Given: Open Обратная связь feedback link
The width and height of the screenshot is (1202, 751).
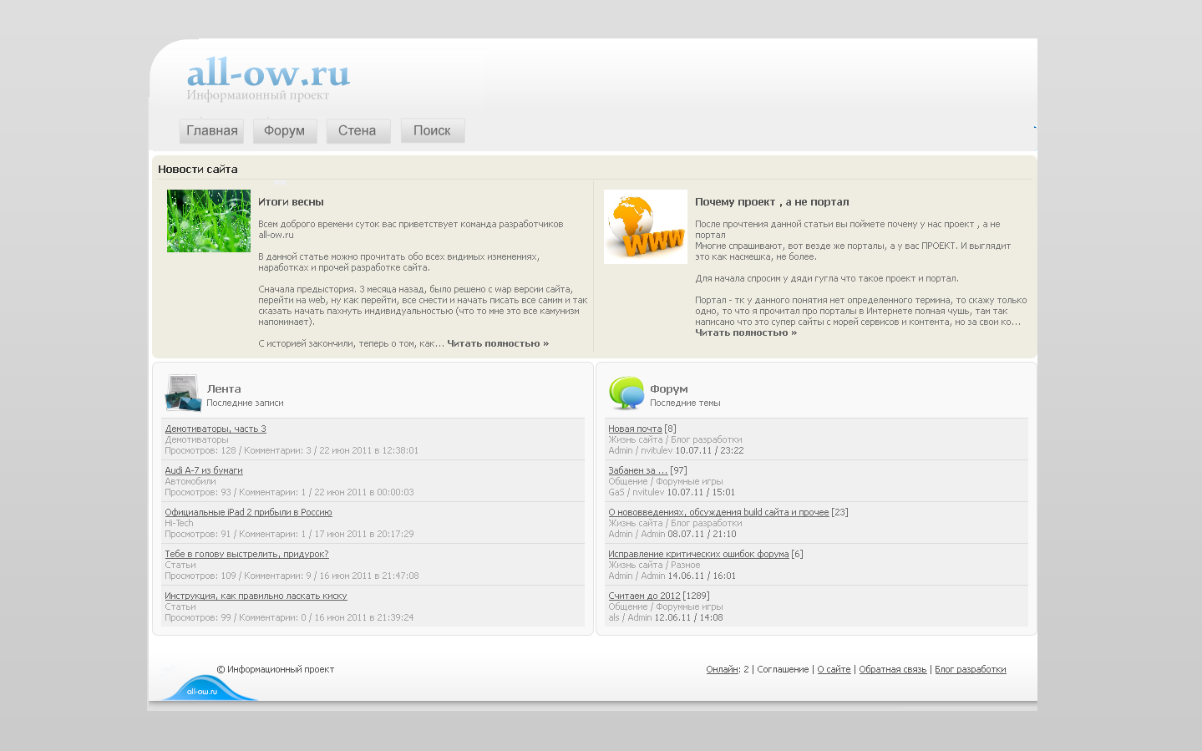Looking at the screenshot, I should pos(892,669).
